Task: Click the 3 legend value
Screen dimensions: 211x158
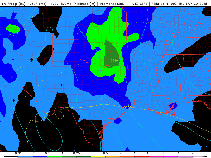Action: [178, 153]
